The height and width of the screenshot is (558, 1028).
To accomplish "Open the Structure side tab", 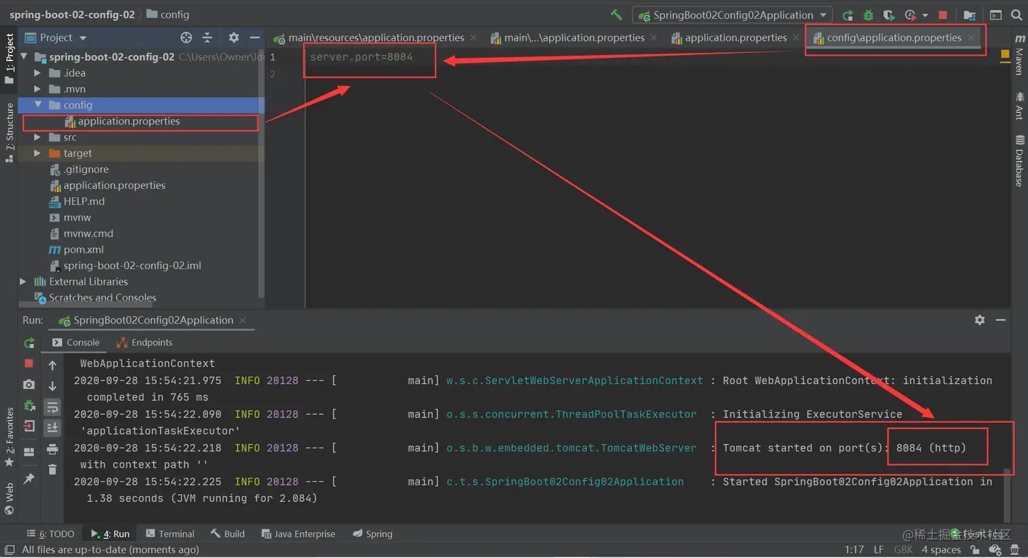I will point(10,132).
